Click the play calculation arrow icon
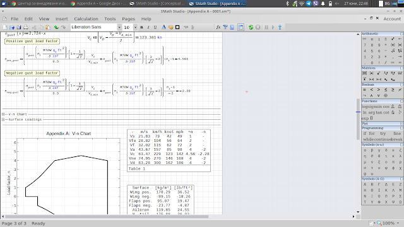This screenshot has width=404, height=227. tap(273, 27)
